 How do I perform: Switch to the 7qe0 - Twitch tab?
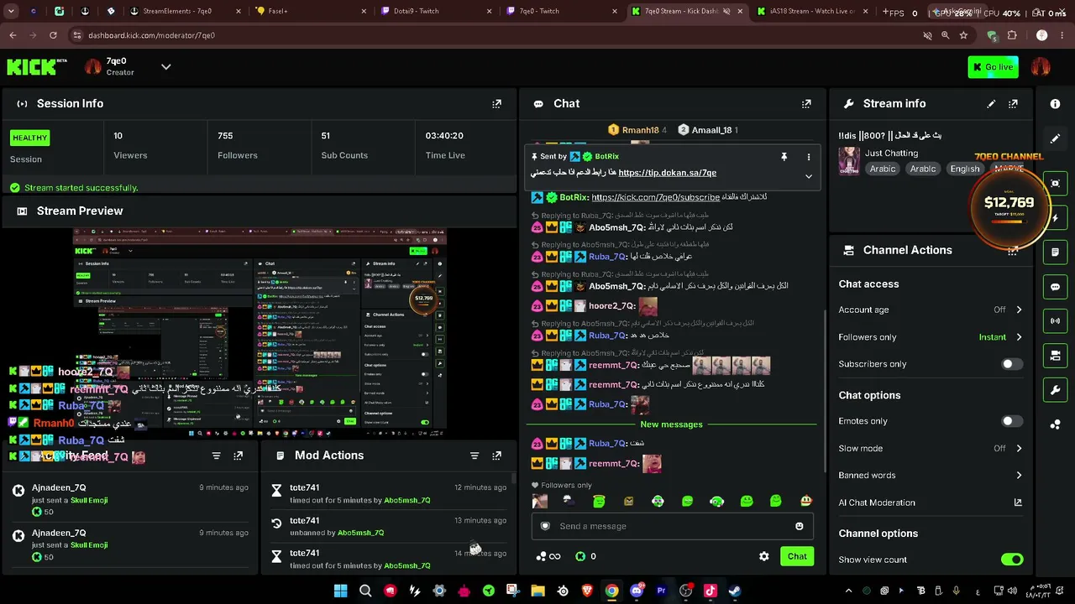pyautogui.click(x=563, y=11)
